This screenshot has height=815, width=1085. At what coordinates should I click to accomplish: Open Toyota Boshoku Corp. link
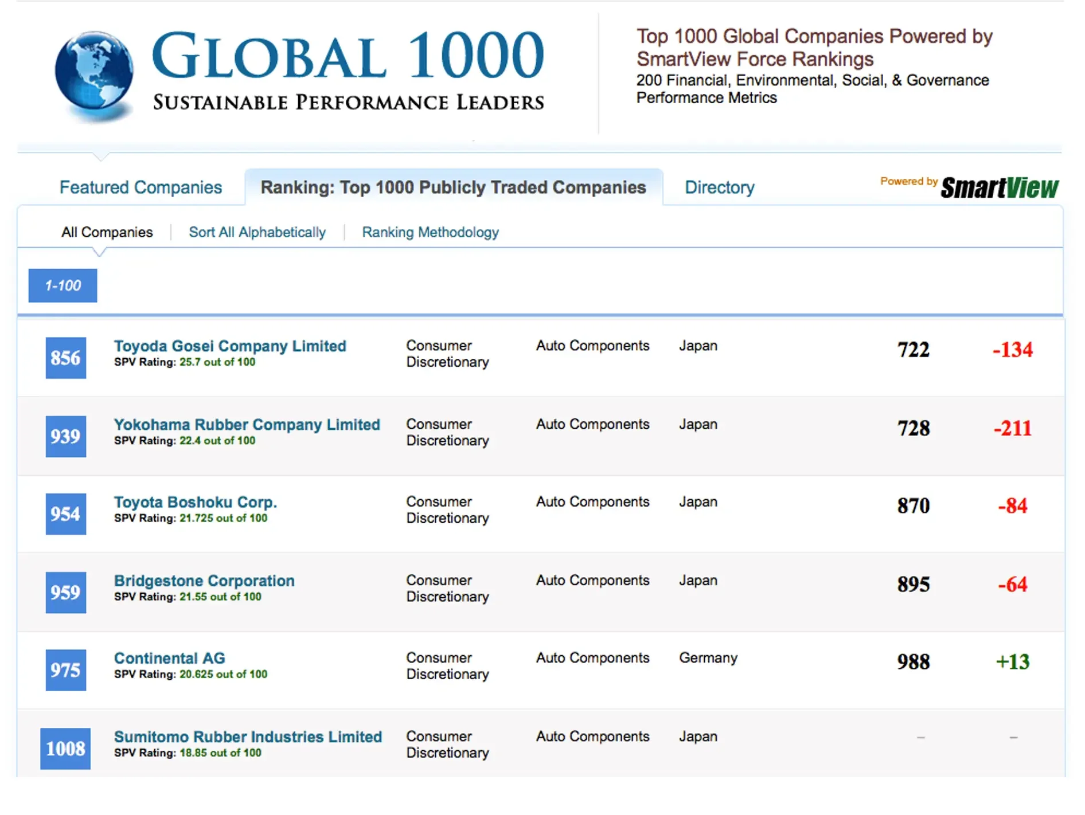(196, 502)
